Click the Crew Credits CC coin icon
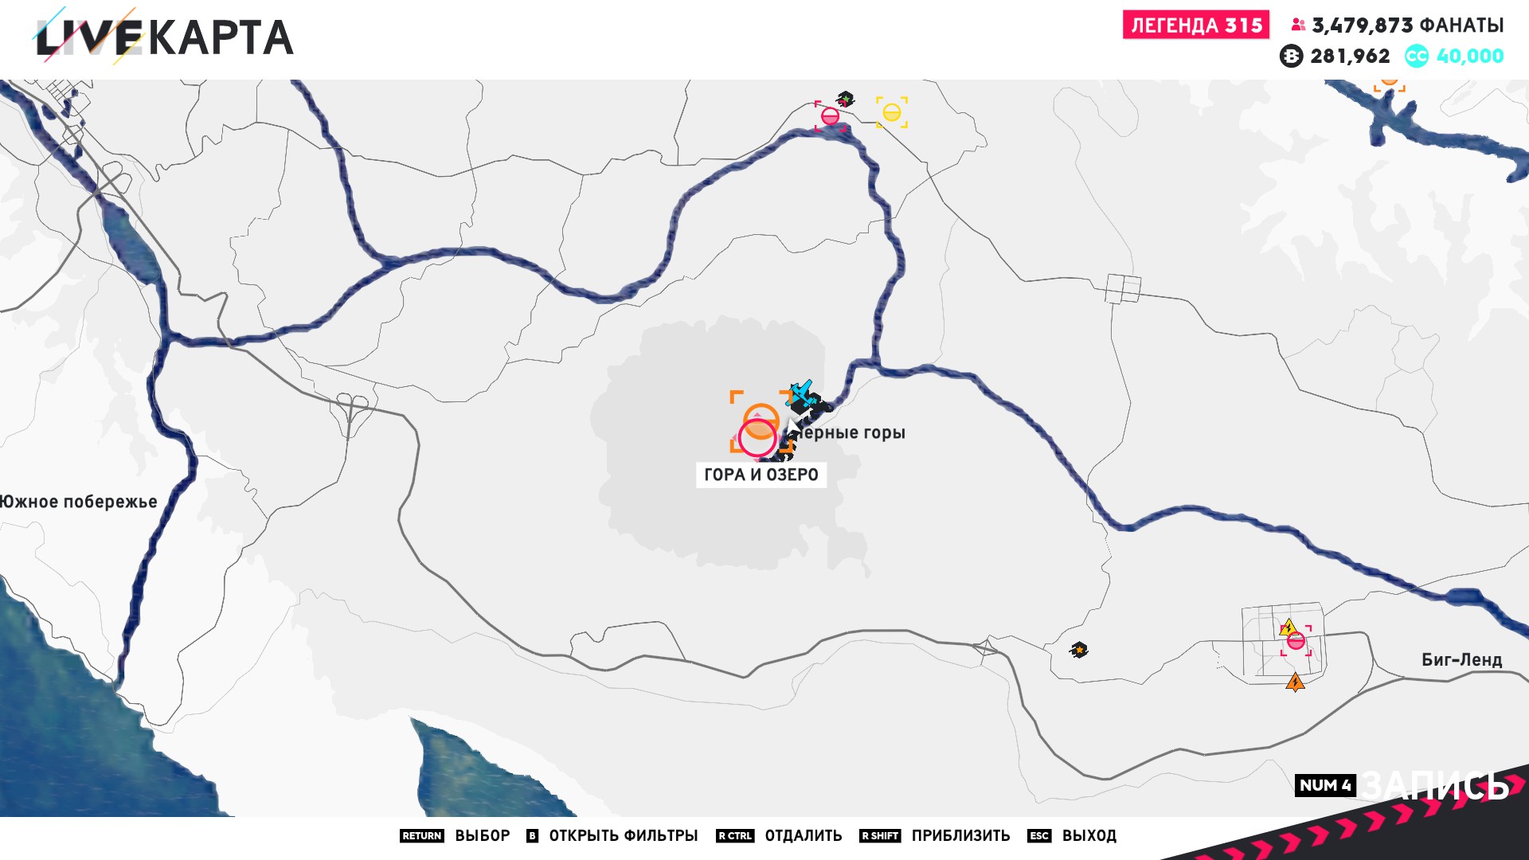1529x860 pixels. click(x=1416, y=56)
